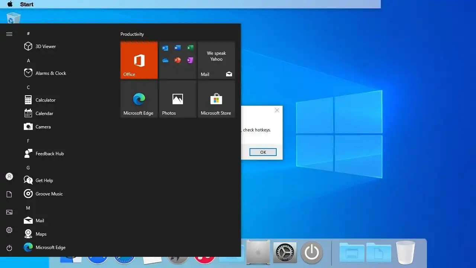Click the power button icon in dock
The width and height of the screenshot is (476, 268).
pos(312,253)
